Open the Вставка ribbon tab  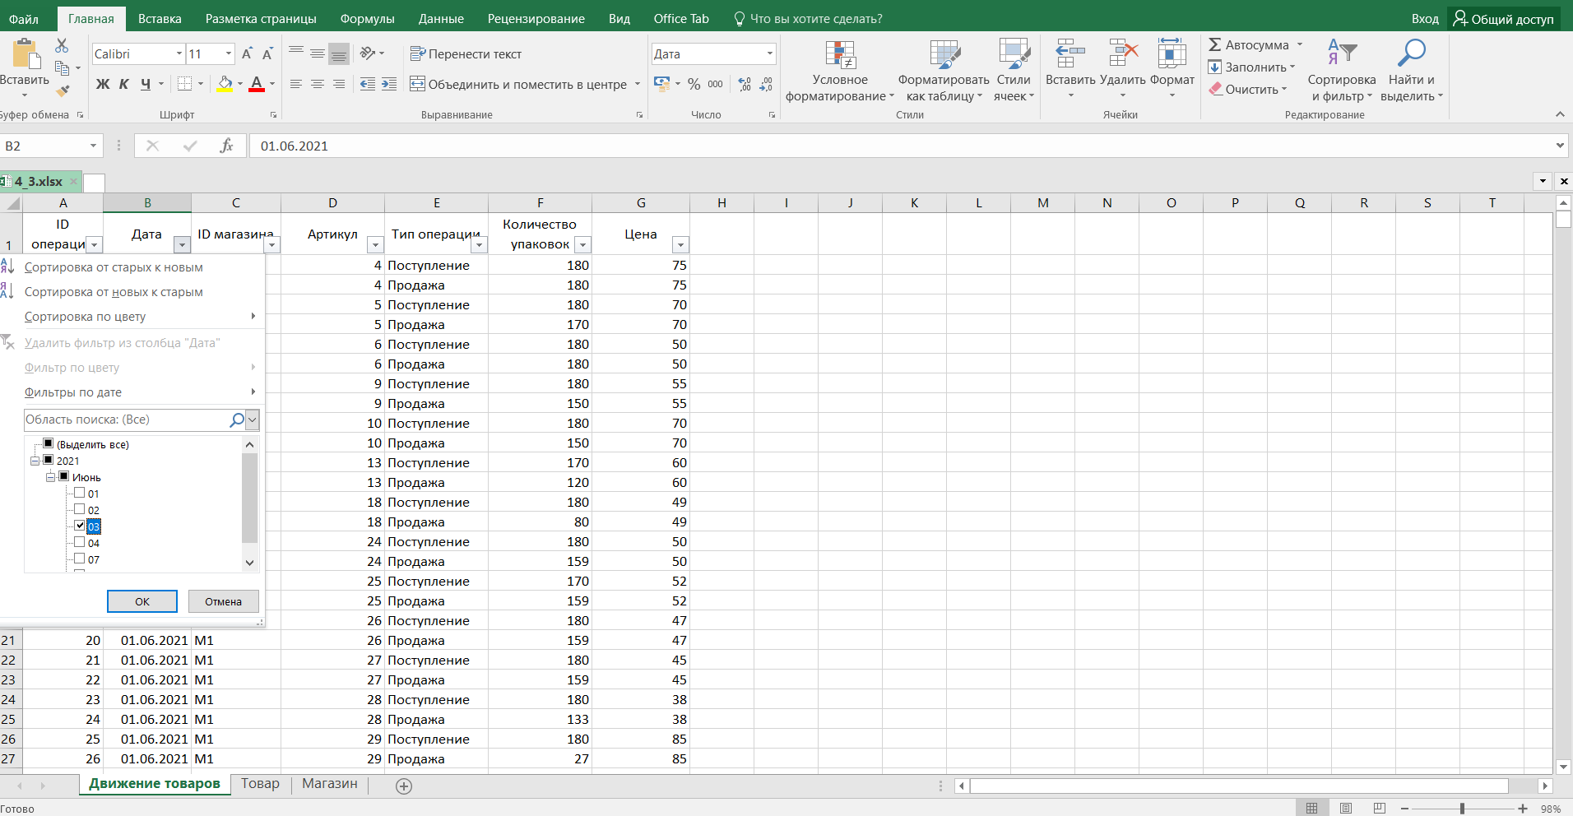click(160, 19)
